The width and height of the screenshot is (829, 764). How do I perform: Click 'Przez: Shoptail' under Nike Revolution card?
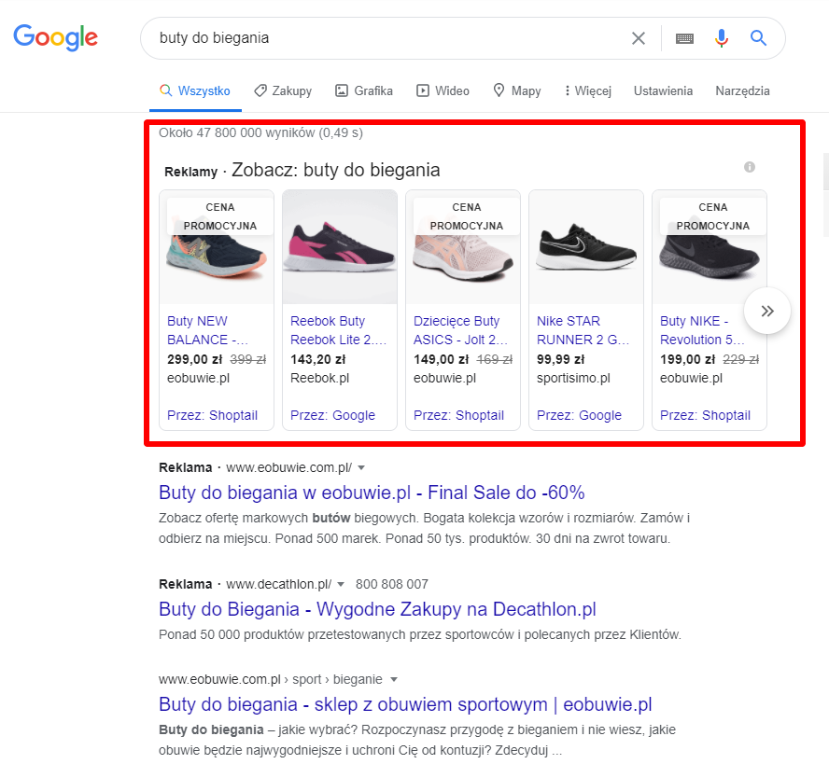point(705,415)
